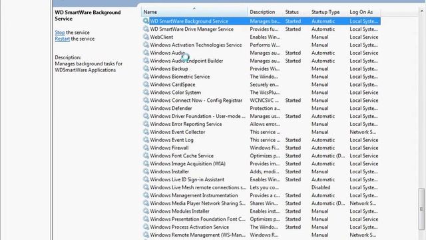The height and width of the screenshot is (240, 426).
Task: Click gear icon of Windows Management Instrumentation
Action: 146,195
